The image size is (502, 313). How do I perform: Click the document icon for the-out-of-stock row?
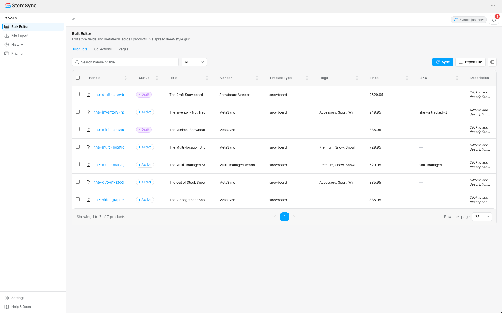point(88,182)
